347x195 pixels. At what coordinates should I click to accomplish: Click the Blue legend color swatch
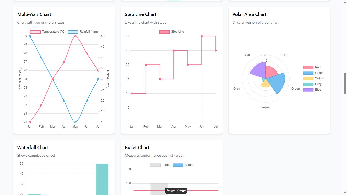pos(308,90)
